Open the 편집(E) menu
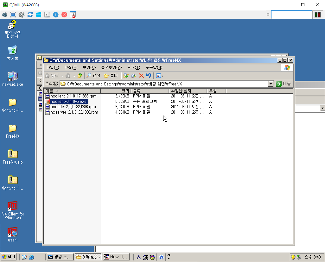 coord(71,67)
